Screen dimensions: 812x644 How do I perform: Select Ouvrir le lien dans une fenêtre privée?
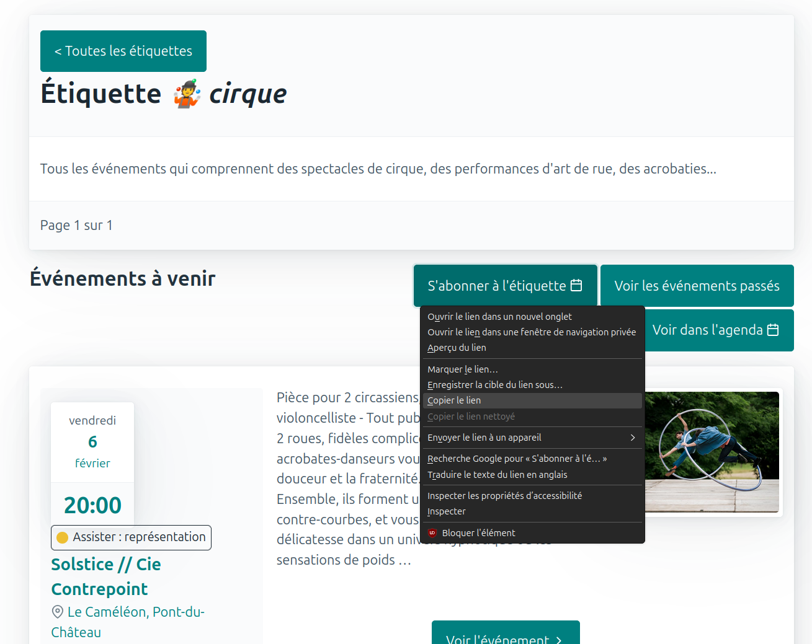pyautogui.click(x=532, y=332)
